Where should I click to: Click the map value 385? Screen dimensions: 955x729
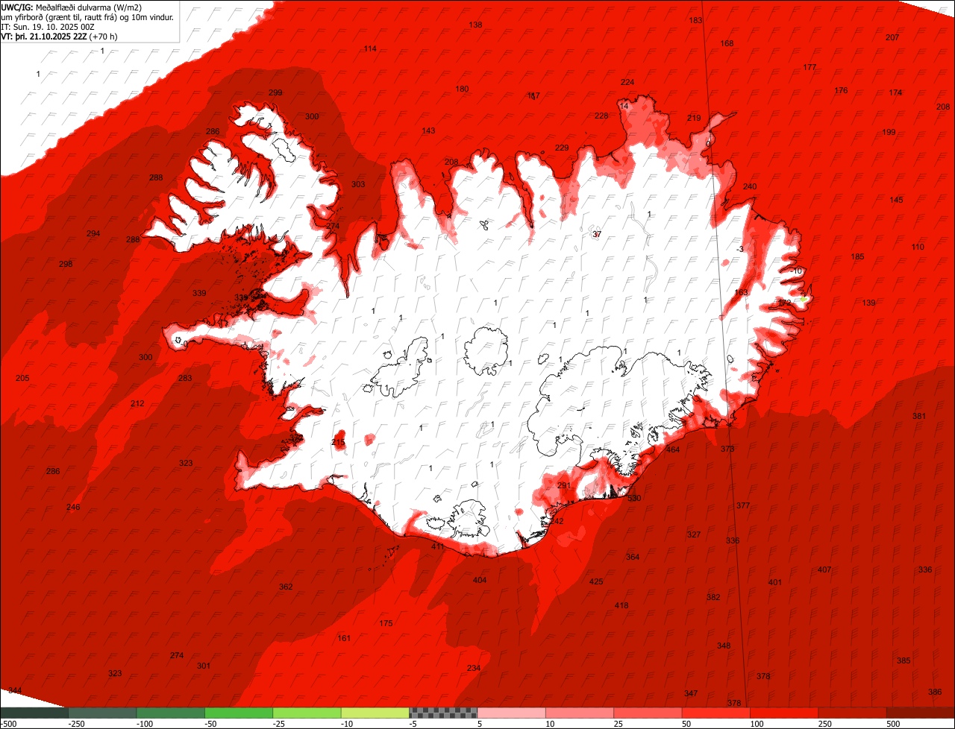pyautogui.click(x=904, y=660)
